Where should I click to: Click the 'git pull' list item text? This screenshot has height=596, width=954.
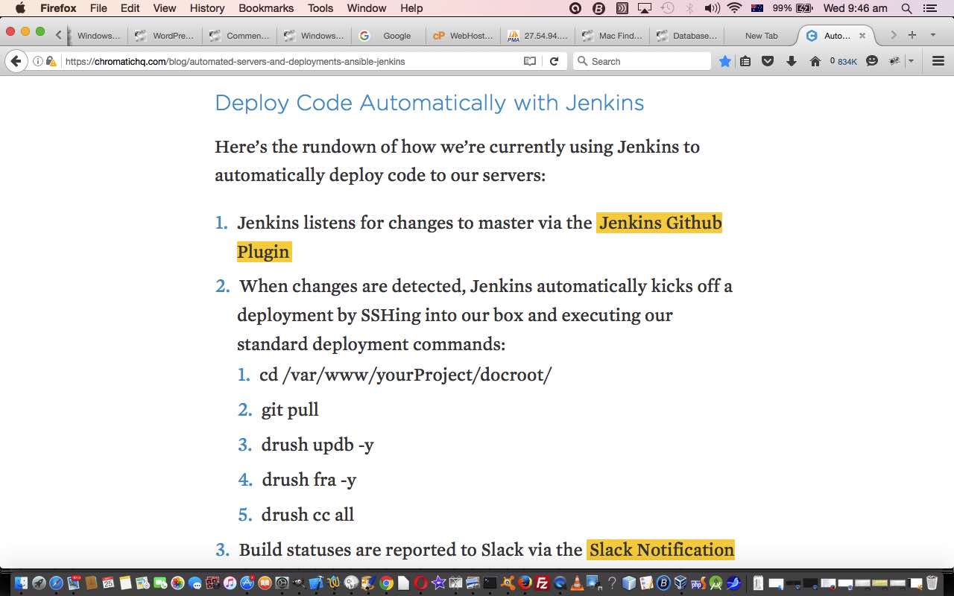pos(290,410)
